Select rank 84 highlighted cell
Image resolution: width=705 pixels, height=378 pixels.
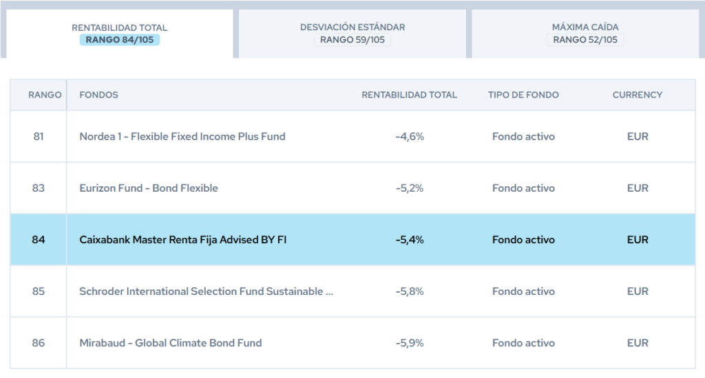(x=39, y=240)
